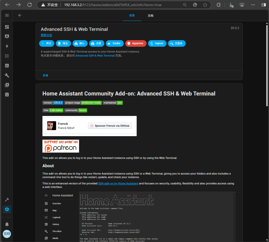
Task: Switch to the 文档 tab
Action: pos(151,16)
